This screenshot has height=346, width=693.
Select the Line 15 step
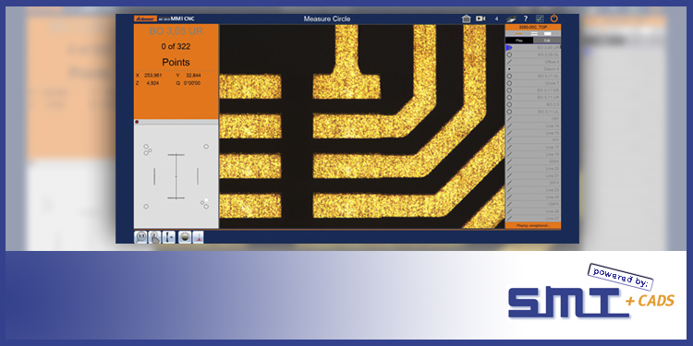point(533,133)
